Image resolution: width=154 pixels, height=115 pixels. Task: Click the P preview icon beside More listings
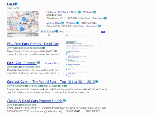(x=57, y=31)
